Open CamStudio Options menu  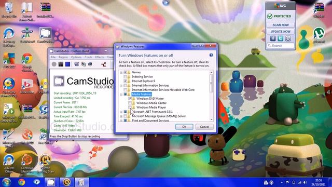(76, 57)
